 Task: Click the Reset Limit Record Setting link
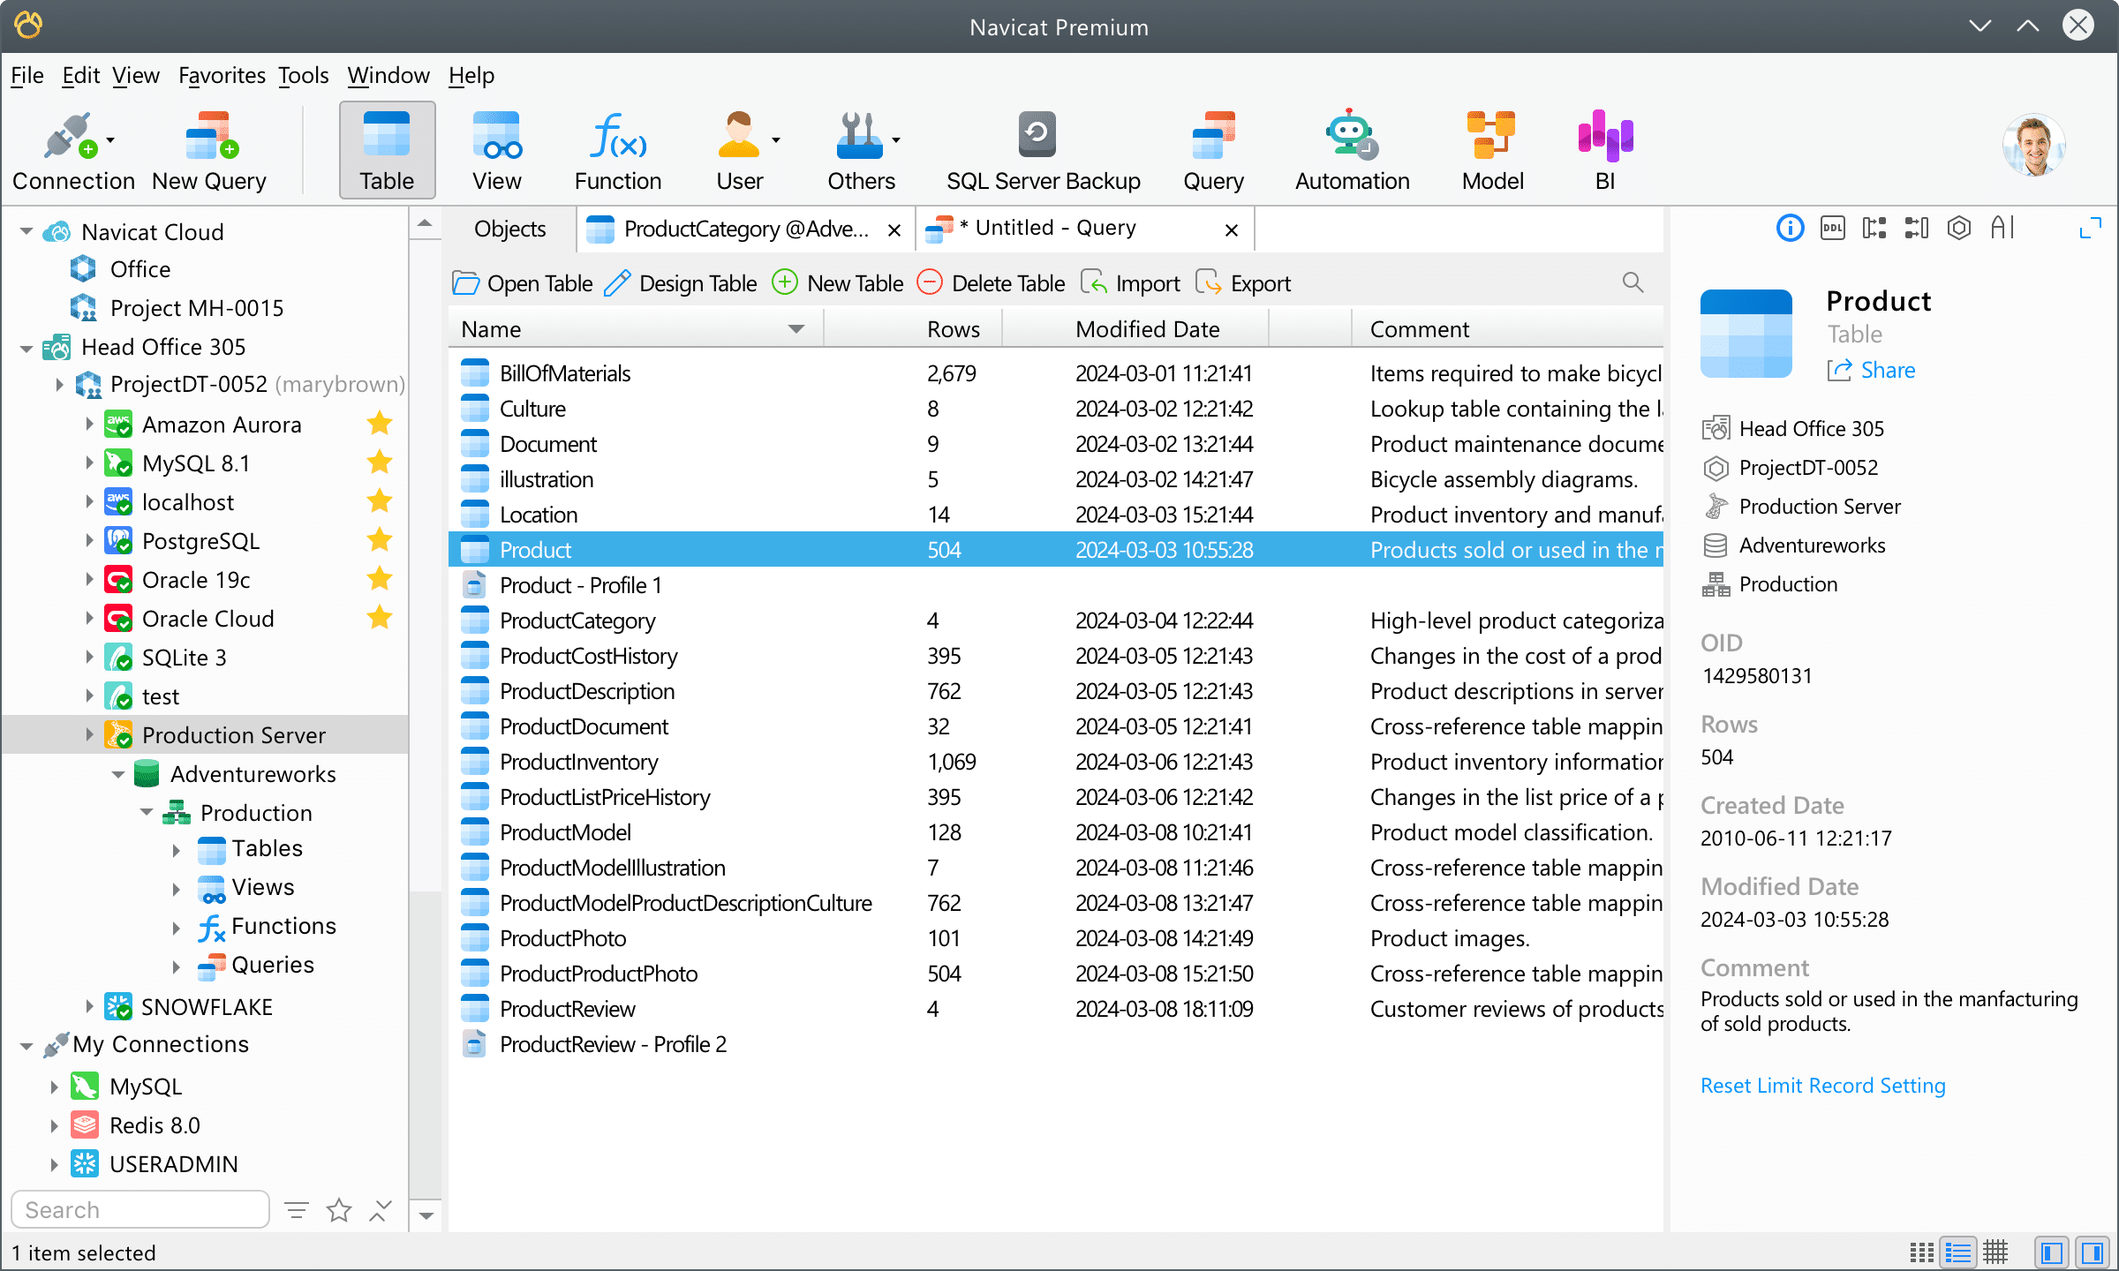coord(1821,1085)
